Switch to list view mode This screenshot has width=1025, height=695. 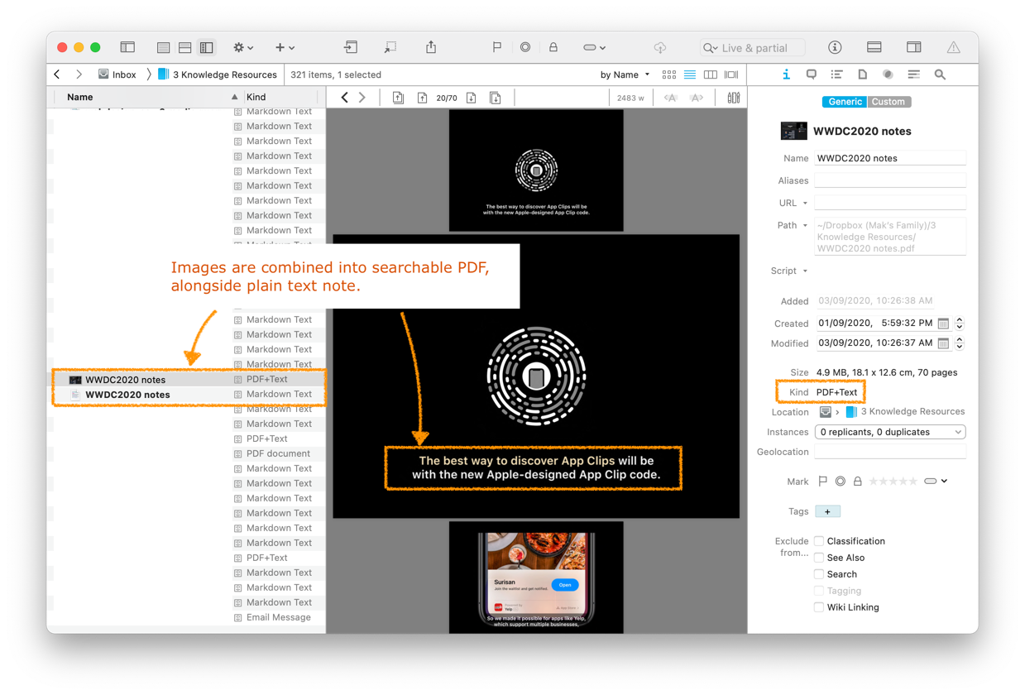click(x=689, y=74)
